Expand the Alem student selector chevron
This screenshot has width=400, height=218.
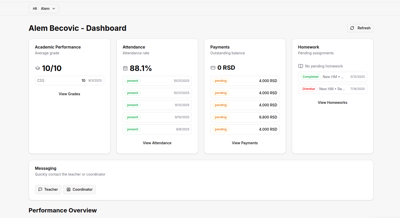click(x=54, y=9)
